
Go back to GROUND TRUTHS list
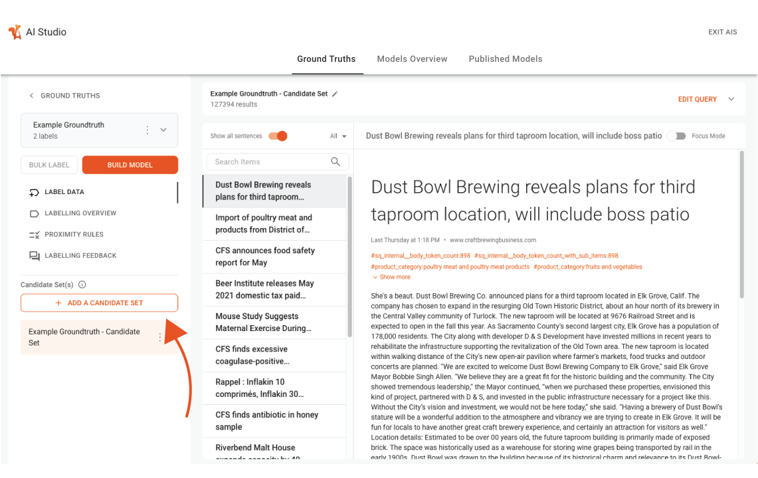[70, 96]
